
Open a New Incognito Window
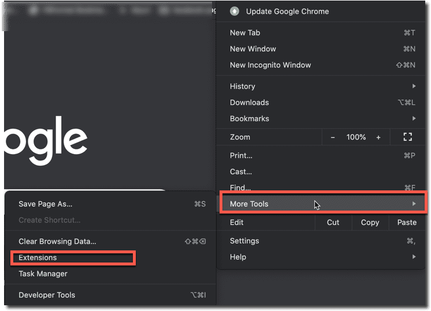click(x=321, y=65)
